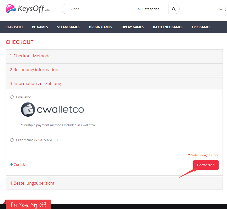Collapse the Information zur Zahlung header
The image size is (227, 209).
pyautogui.click(x=114, y=83)
